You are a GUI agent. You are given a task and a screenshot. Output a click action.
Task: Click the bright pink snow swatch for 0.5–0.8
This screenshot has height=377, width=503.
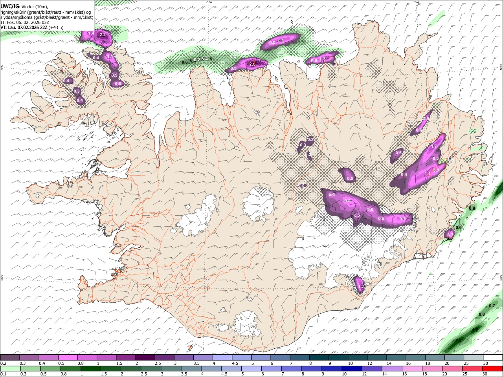click(x=68, y=358)
